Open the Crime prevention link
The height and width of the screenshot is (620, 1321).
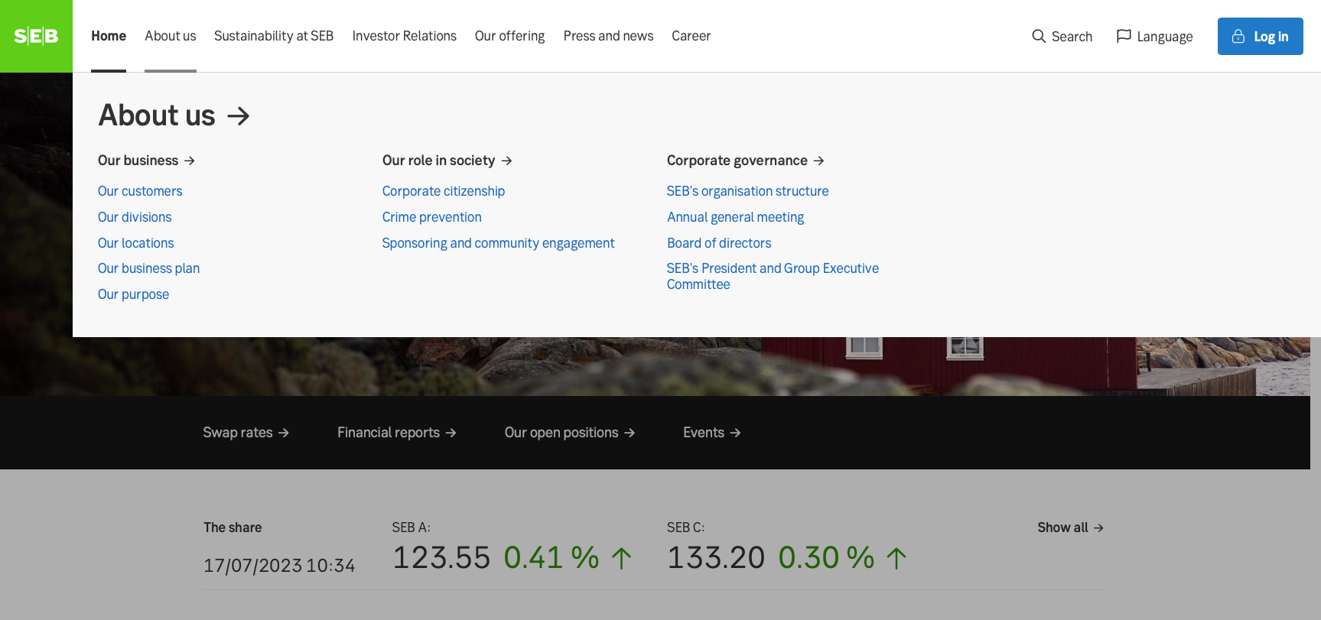pos(431,217)
